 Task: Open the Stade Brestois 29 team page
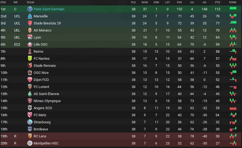click(47, 23)
